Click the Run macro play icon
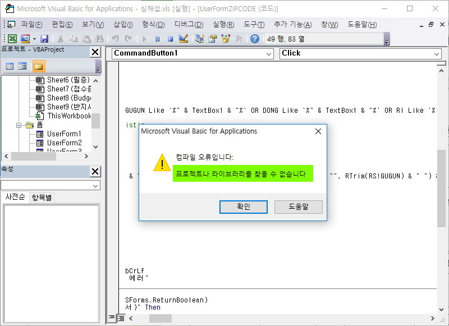This screenshot has height=326, width=449. point(144,39)
